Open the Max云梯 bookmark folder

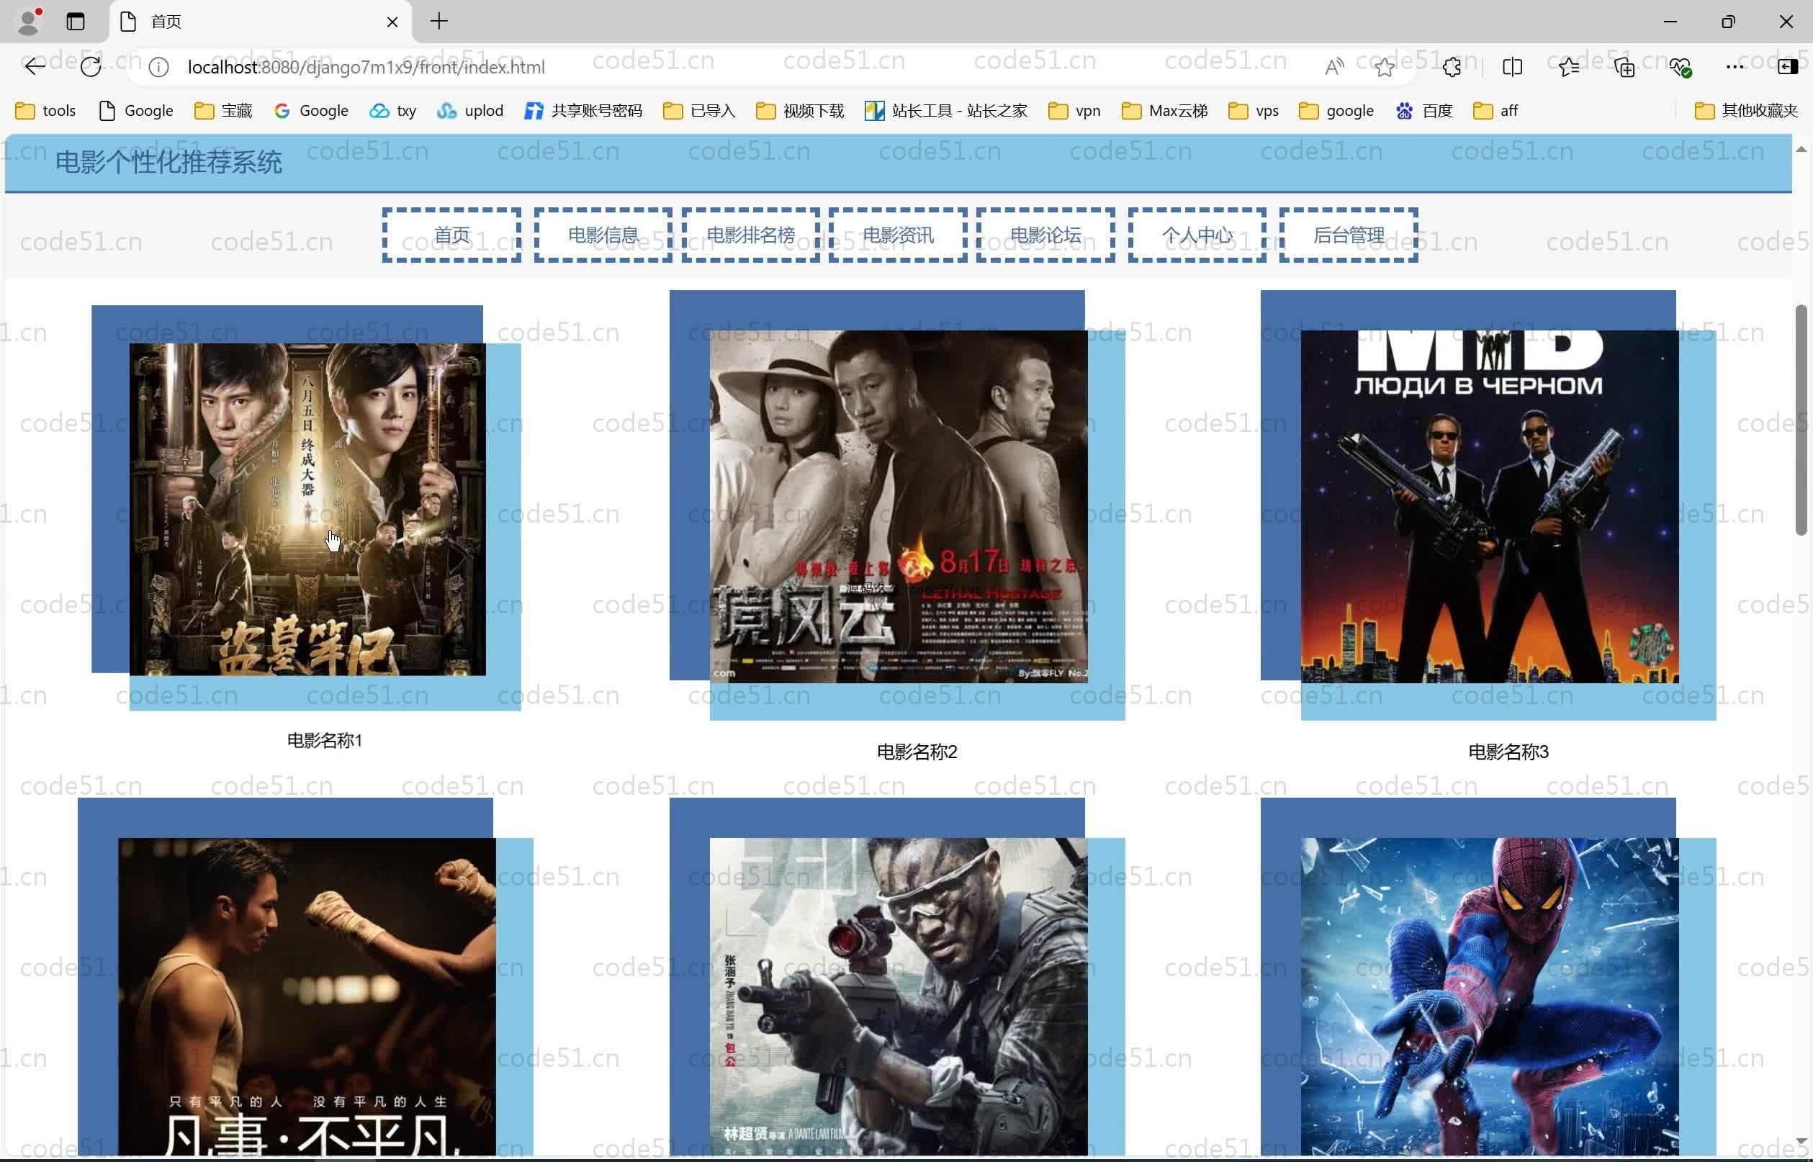pyautogui.click(x=1165, y=111)
